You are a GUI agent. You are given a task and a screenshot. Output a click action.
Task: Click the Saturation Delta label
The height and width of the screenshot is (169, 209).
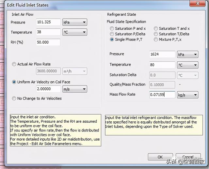tap(123, 75)
